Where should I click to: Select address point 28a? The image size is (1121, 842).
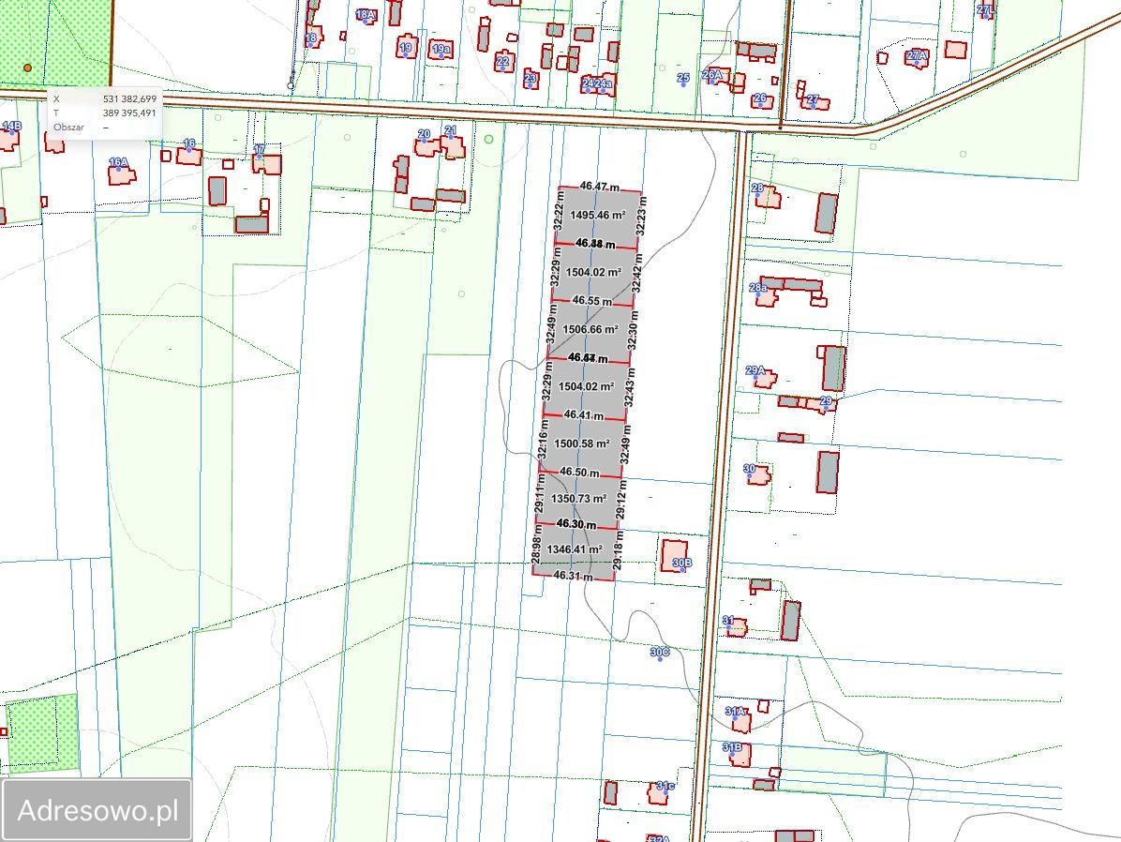(758, 289)
